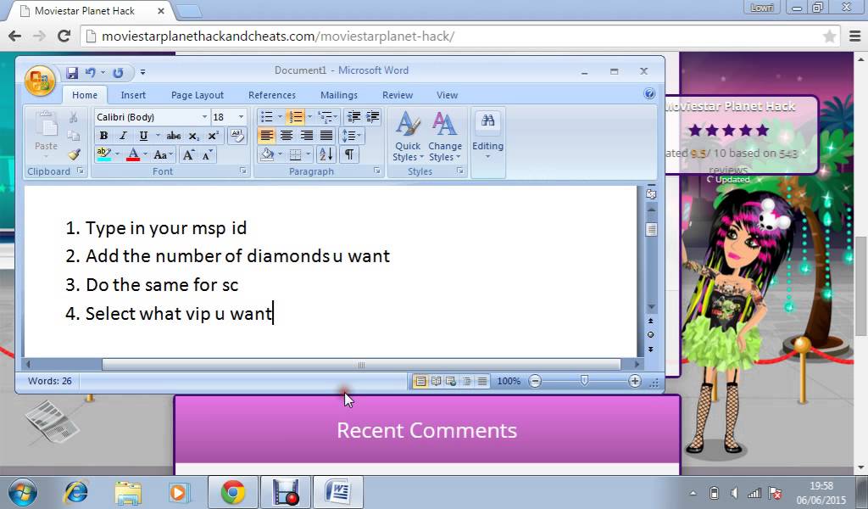Toggle italic formatting

(x=123, y=136)
